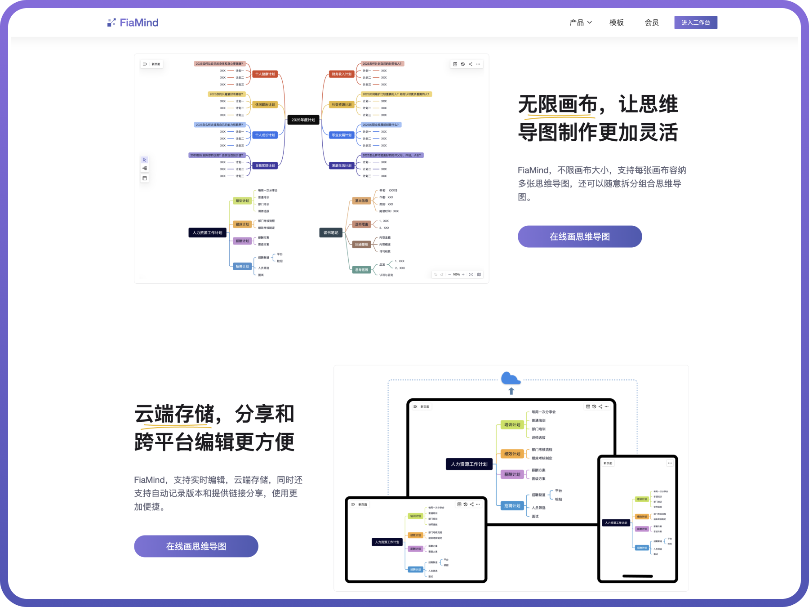The image size is (809, 607).
Task: Click the FiaMind logo
Action: click(x=133, y=22)
